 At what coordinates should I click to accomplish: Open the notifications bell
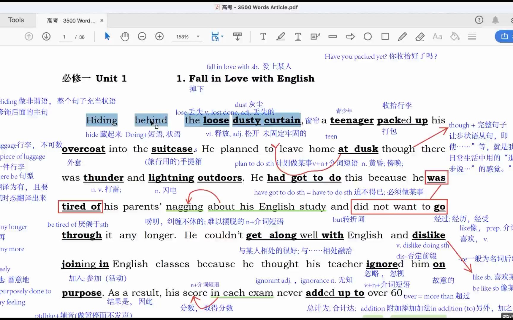click(495, 20)
